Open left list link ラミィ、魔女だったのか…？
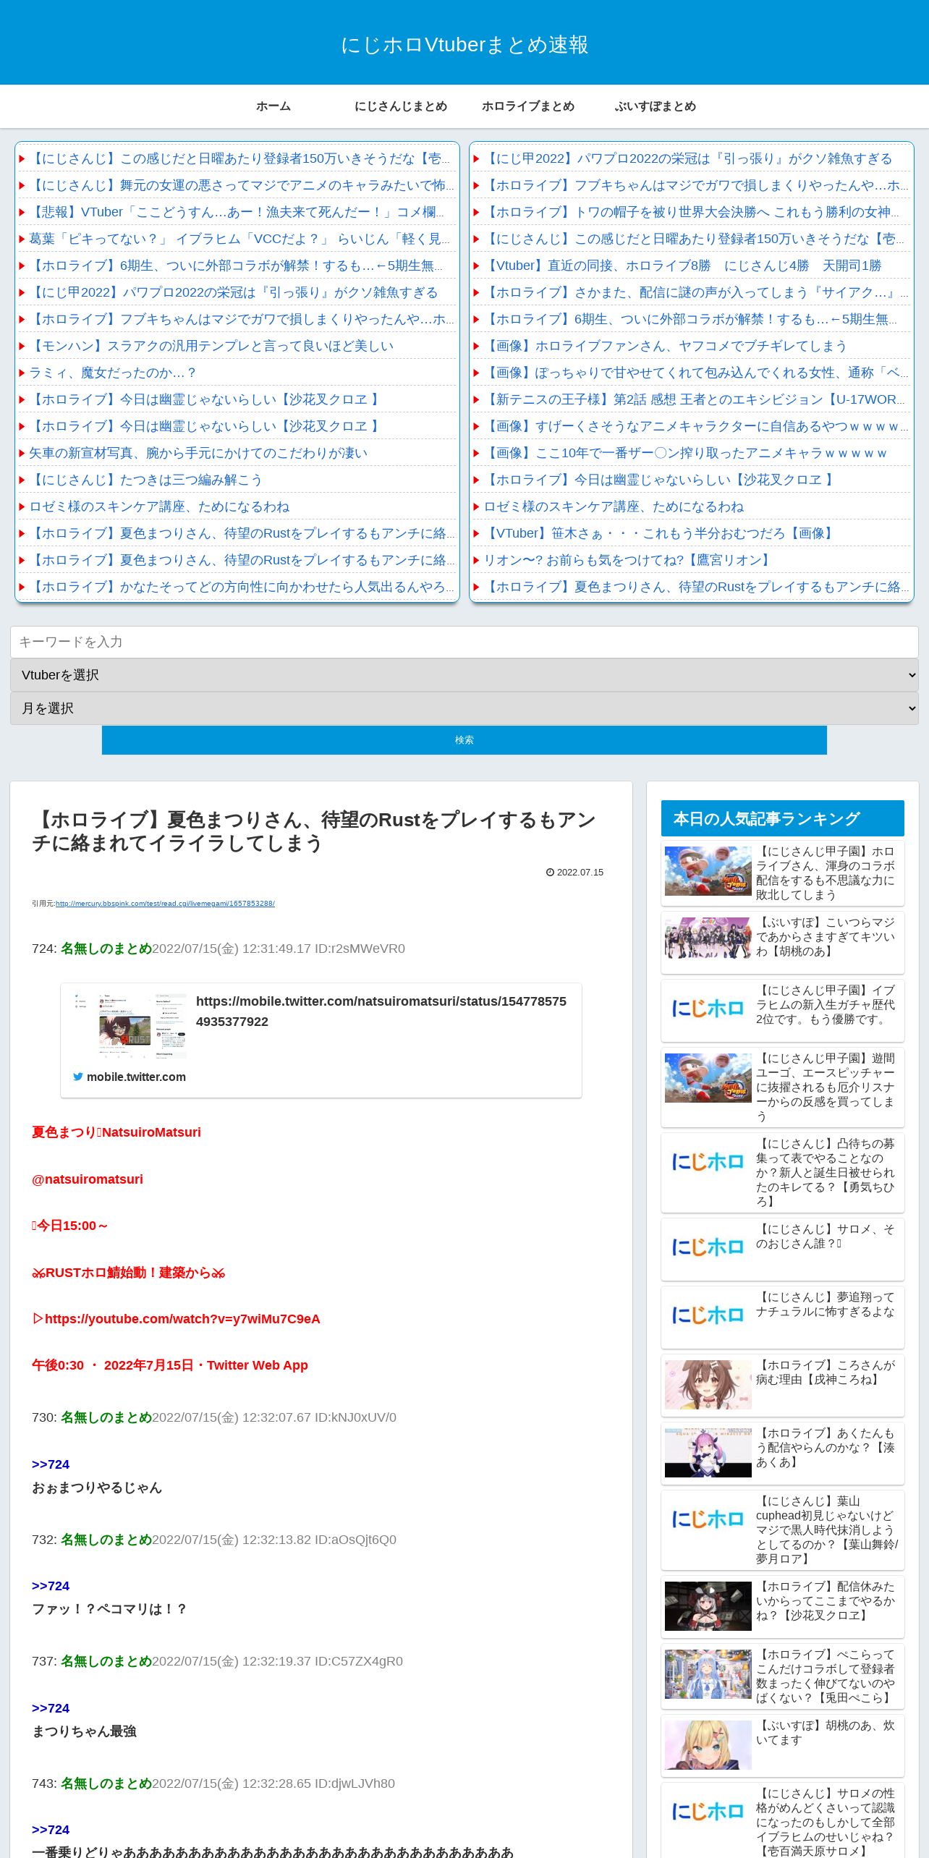This screenshot has height=1858, width=929. (x=112, y=373)
